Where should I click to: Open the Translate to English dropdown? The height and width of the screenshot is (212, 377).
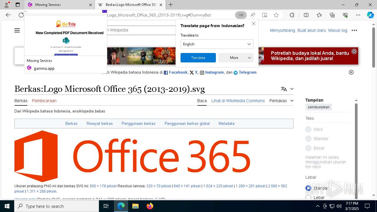point(217,44)
